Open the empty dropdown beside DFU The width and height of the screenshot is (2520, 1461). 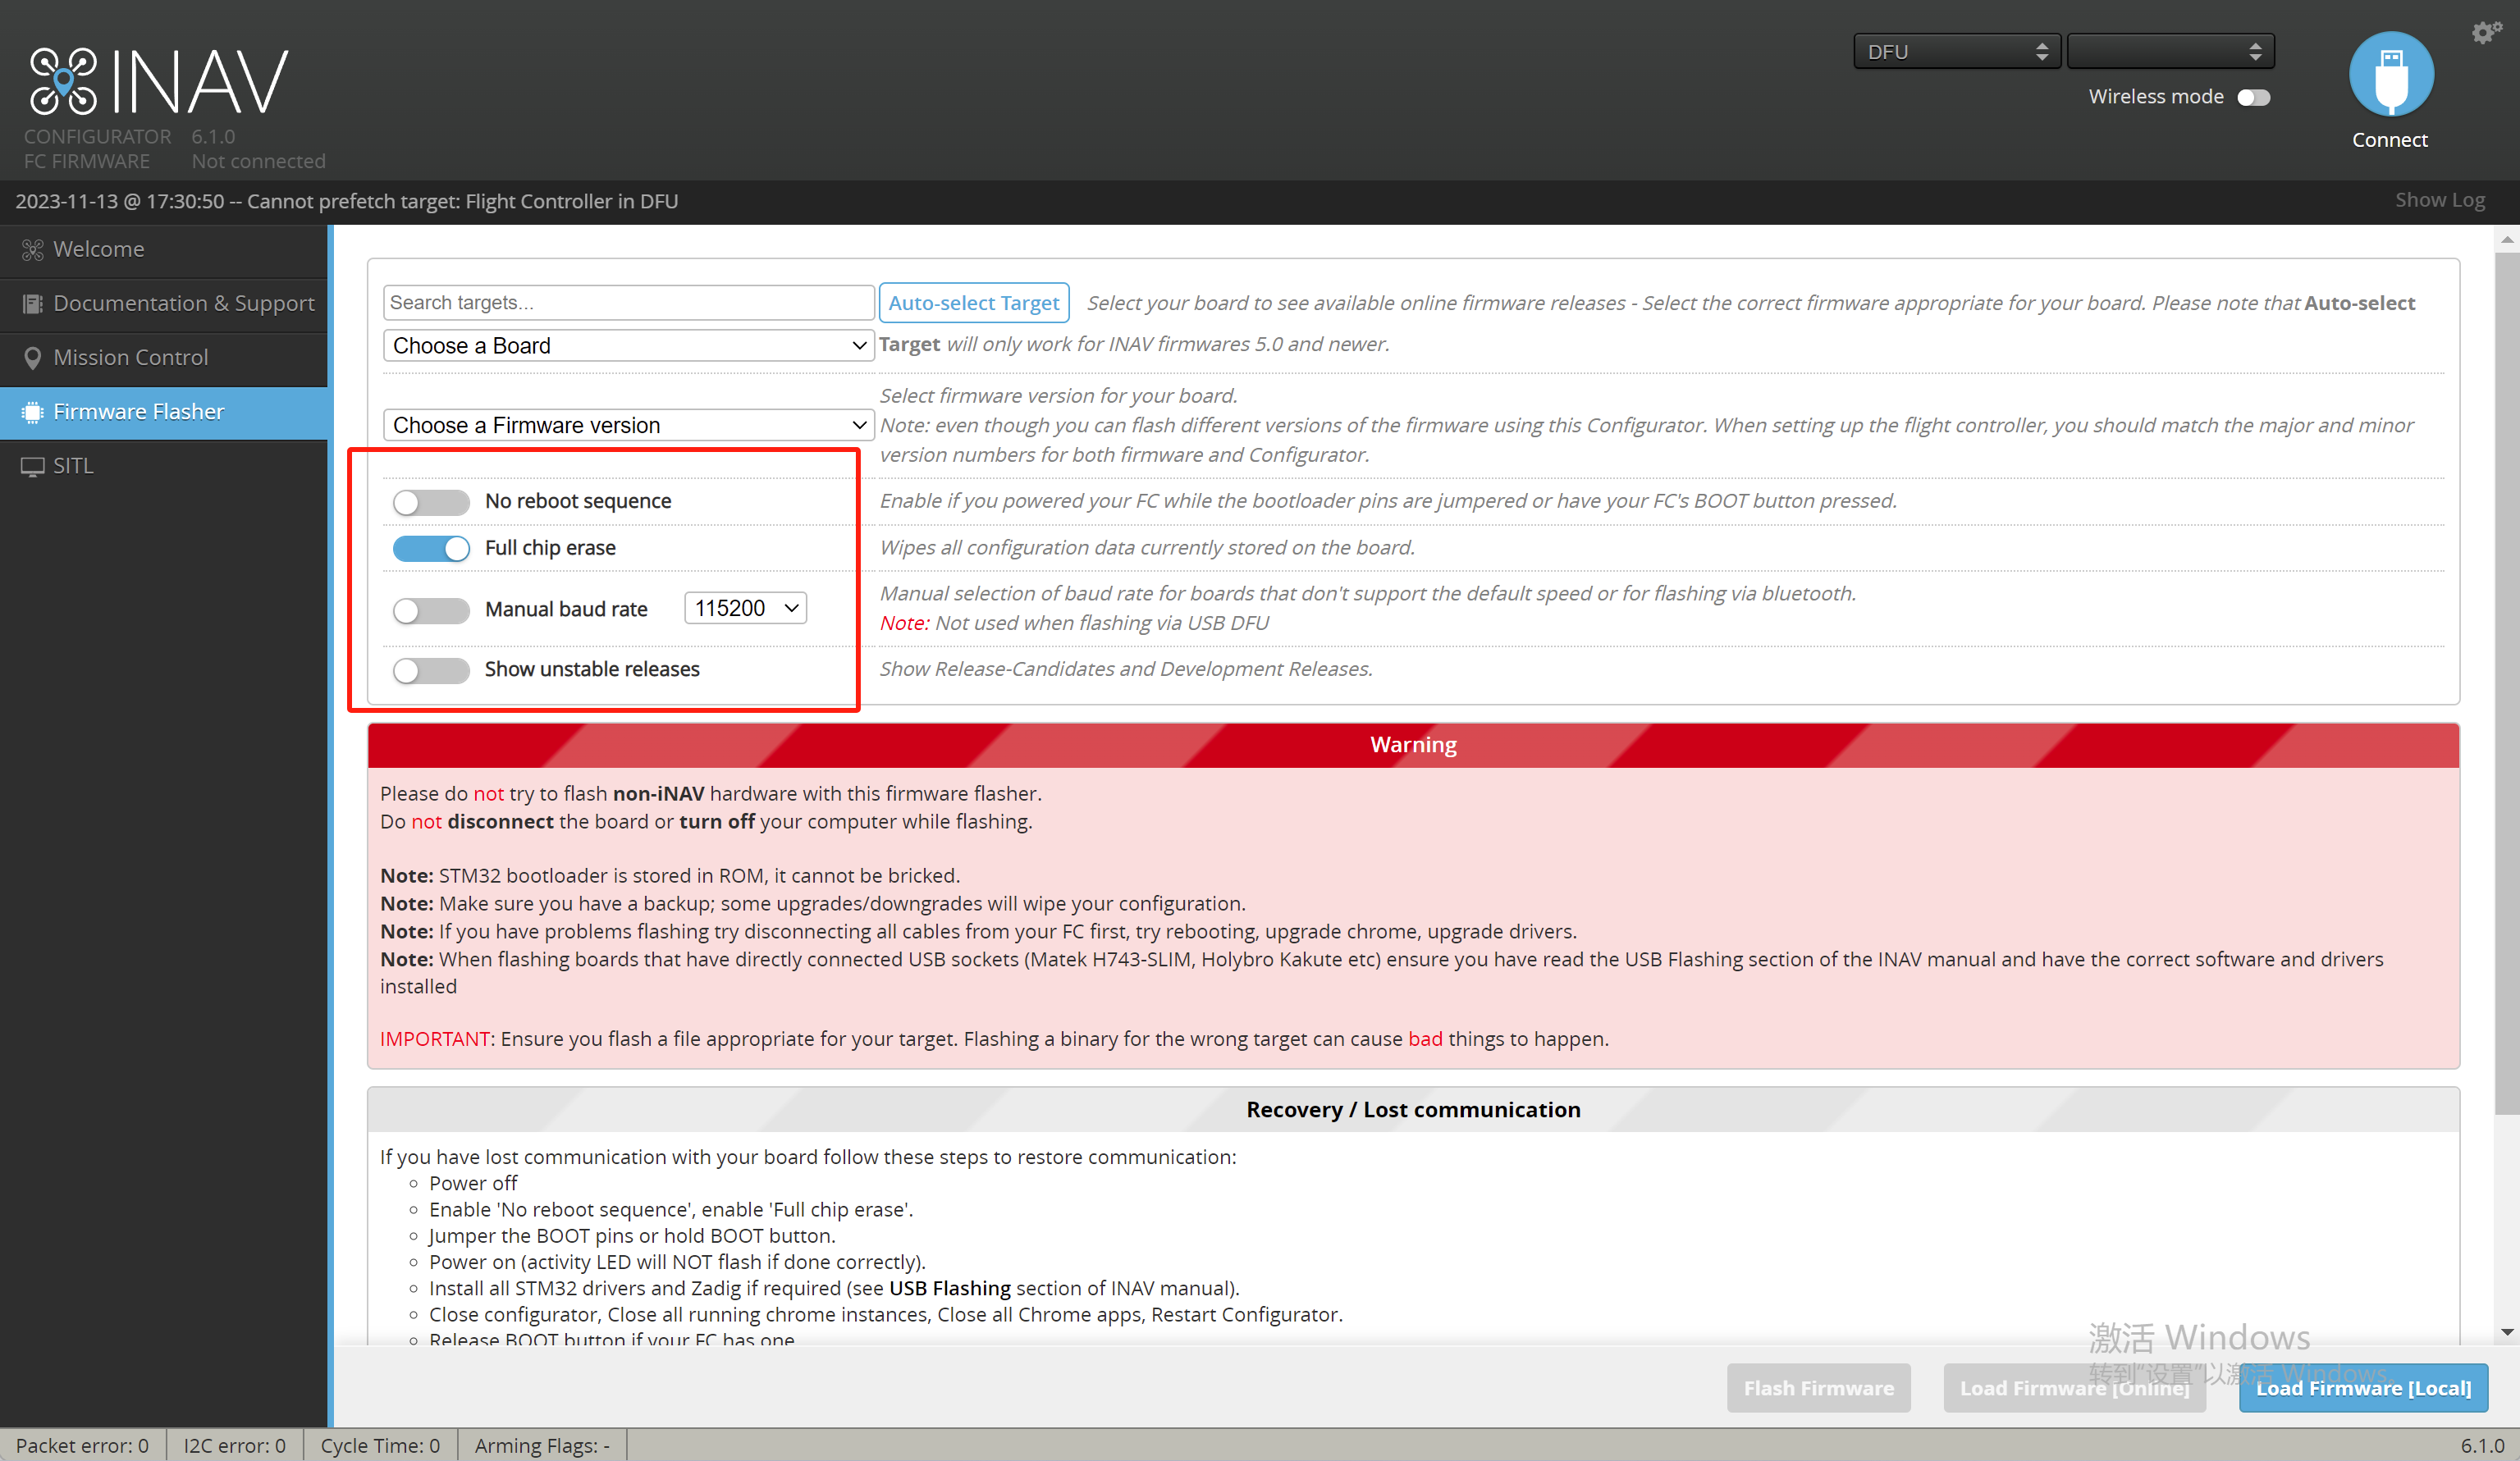point(2170,52)
